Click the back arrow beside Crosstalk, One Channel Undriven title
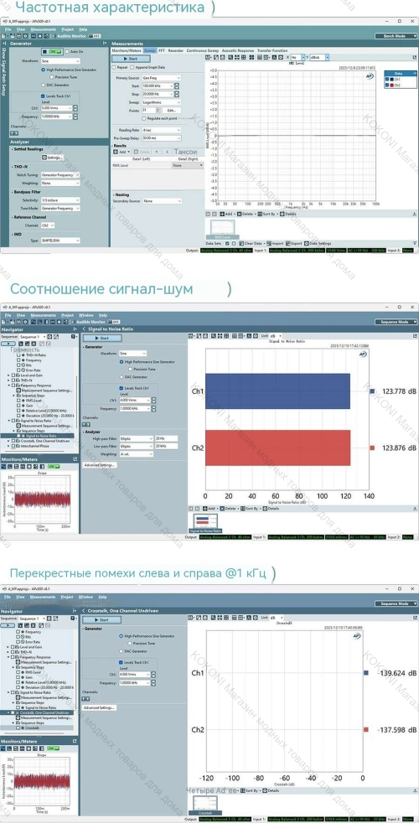 click(x=84, y=611)
